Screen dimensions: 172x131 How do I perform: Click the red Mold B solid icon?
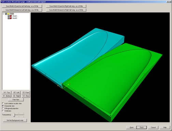pyautogui.click(x=11, y=18)
